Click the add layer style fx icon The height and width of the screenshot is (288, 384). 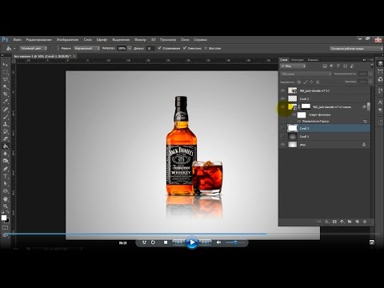pos(327,222)
